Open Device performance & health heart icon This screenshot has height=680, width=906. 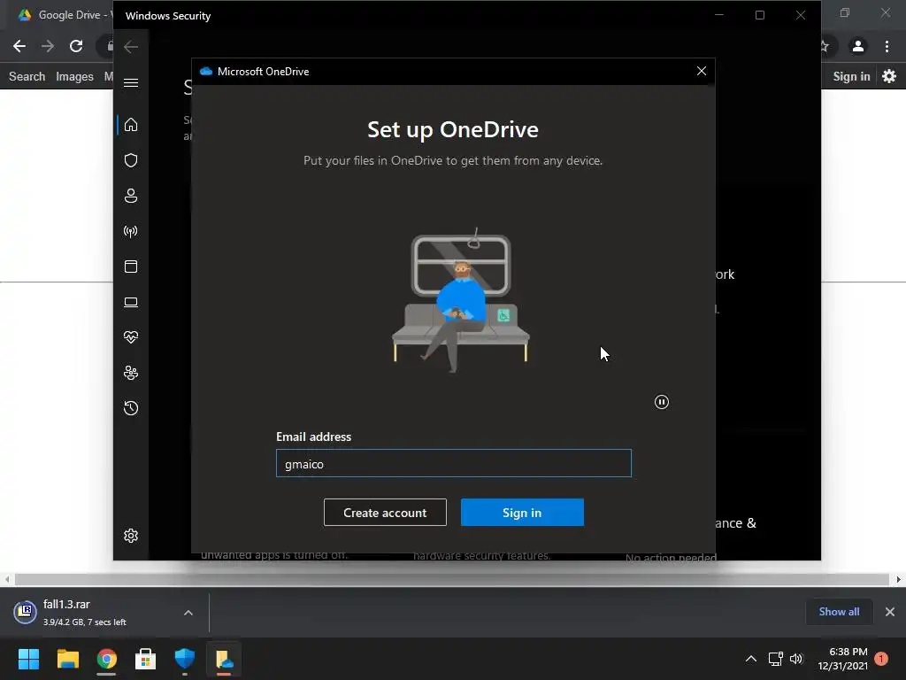pyautogui.click(x=131, y=337)
